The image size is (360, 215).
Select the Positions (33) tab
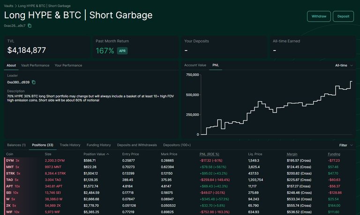point(43,145)
